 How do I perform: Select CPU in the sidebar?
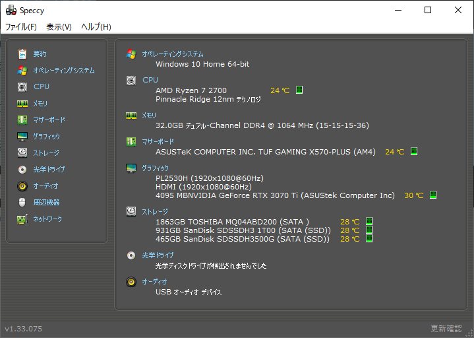(x=42, y=86)
